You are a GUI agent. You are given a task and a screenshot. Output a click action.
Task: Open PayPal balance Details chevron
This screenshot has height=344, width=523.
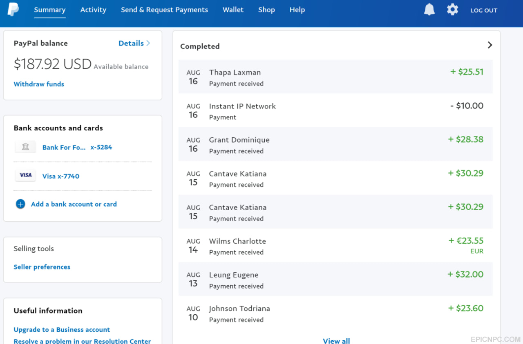(x=148, y=43)
